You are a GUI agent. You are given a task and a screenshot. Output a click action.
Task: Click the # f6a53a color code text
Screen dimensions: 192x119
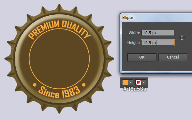pyautogui.click(x=135, y=89)
